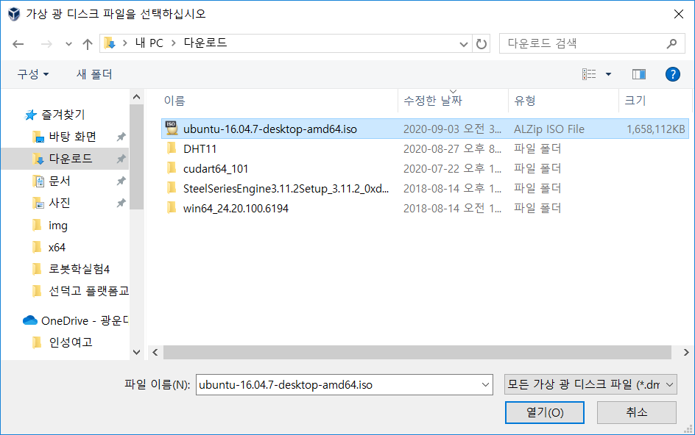Close the file selection dialog
The height and width of the screenshot is (435, 695).
(678, 14)
